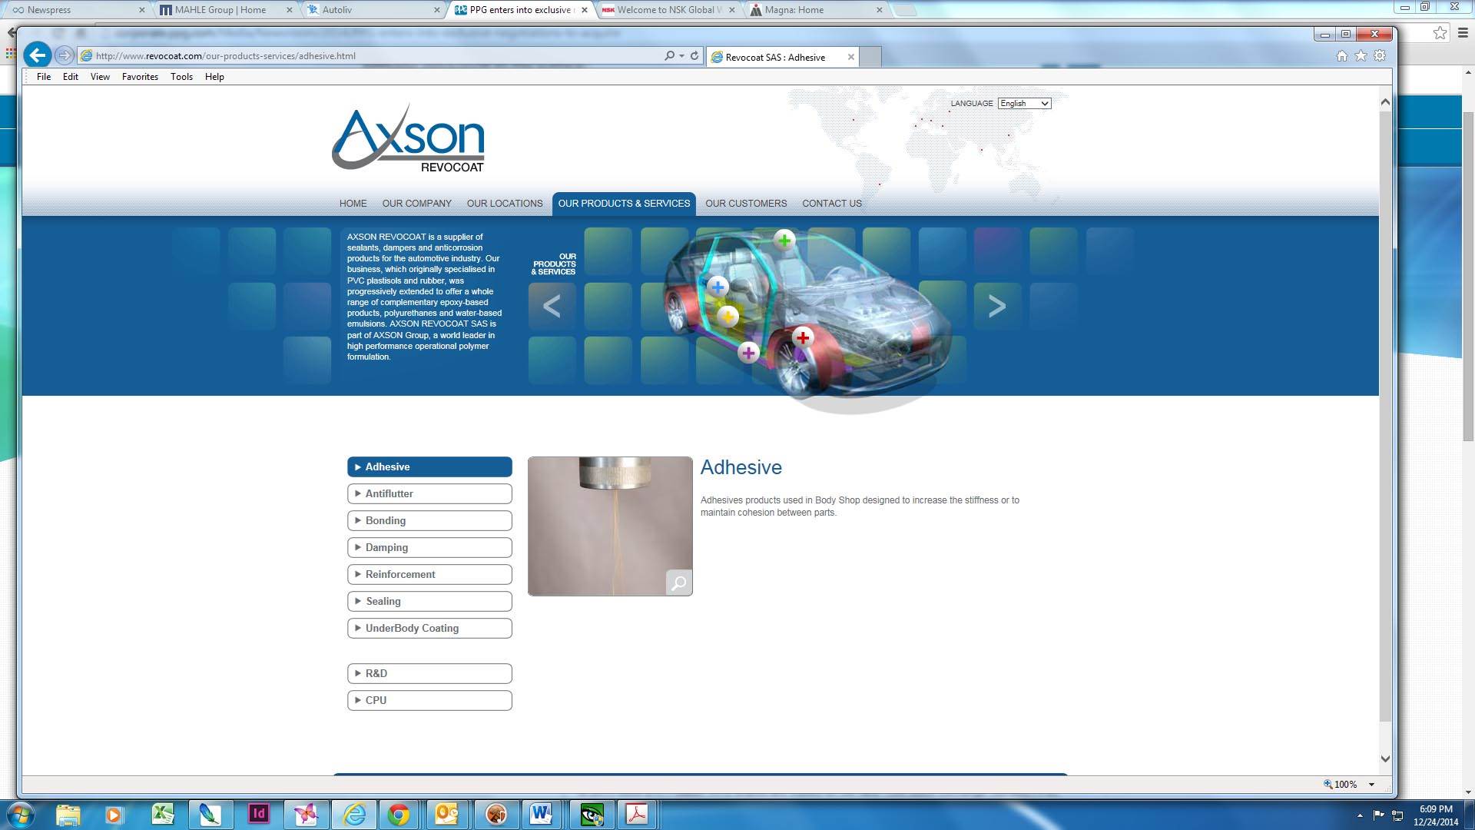
Task: Open the Favorites menu
Action: click(x=140, y=77)
